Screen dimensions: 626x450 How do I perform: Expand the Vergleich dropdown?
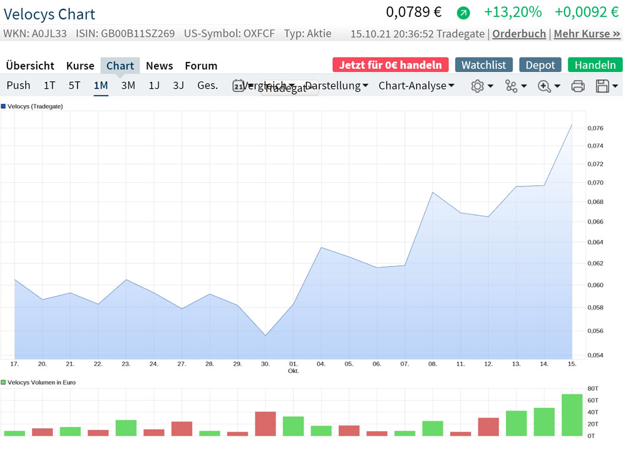[269, 85]
